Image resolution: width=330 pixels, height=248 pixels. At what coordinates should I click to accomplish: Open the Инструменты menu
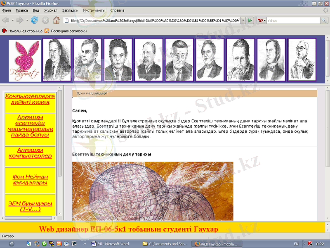tap(94, 10)
